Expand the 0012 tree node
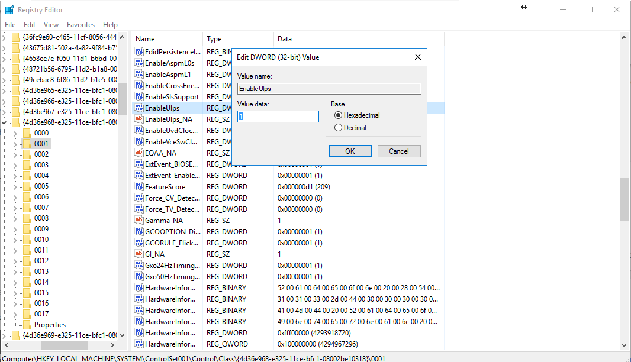The image size is (631, 362). click(x=15, y=261)
